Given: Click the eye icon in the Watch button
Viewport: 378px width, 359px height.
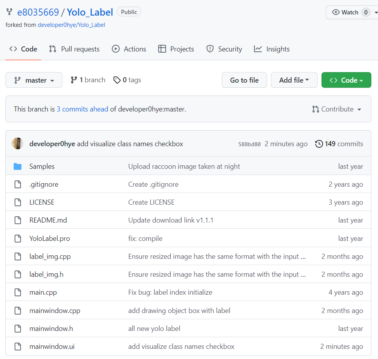Looking at the screenshot, I should tap(336, 12).
